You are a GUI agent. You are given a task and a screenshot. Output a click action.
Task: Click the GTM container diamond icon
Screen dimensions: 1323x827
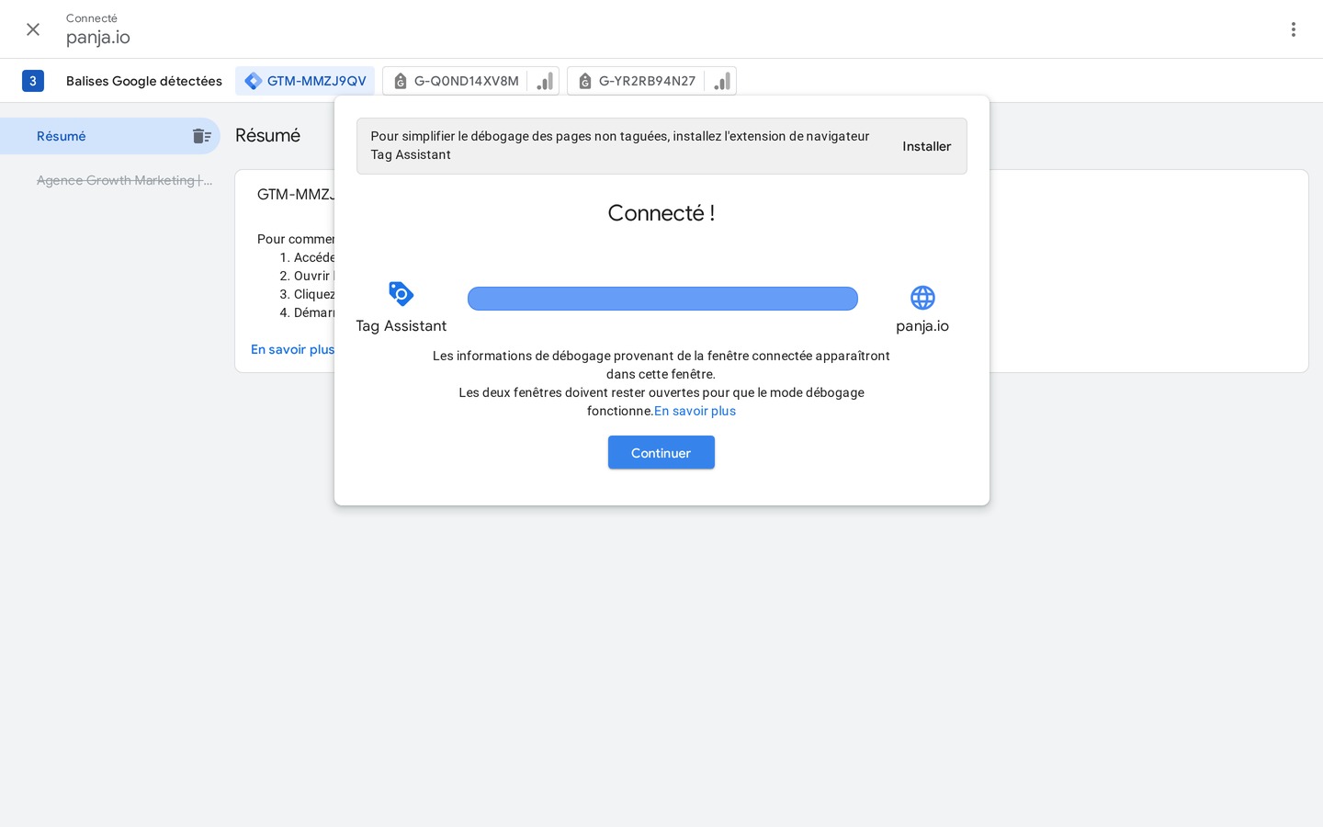pyautogui.click(x=253, y=81)
